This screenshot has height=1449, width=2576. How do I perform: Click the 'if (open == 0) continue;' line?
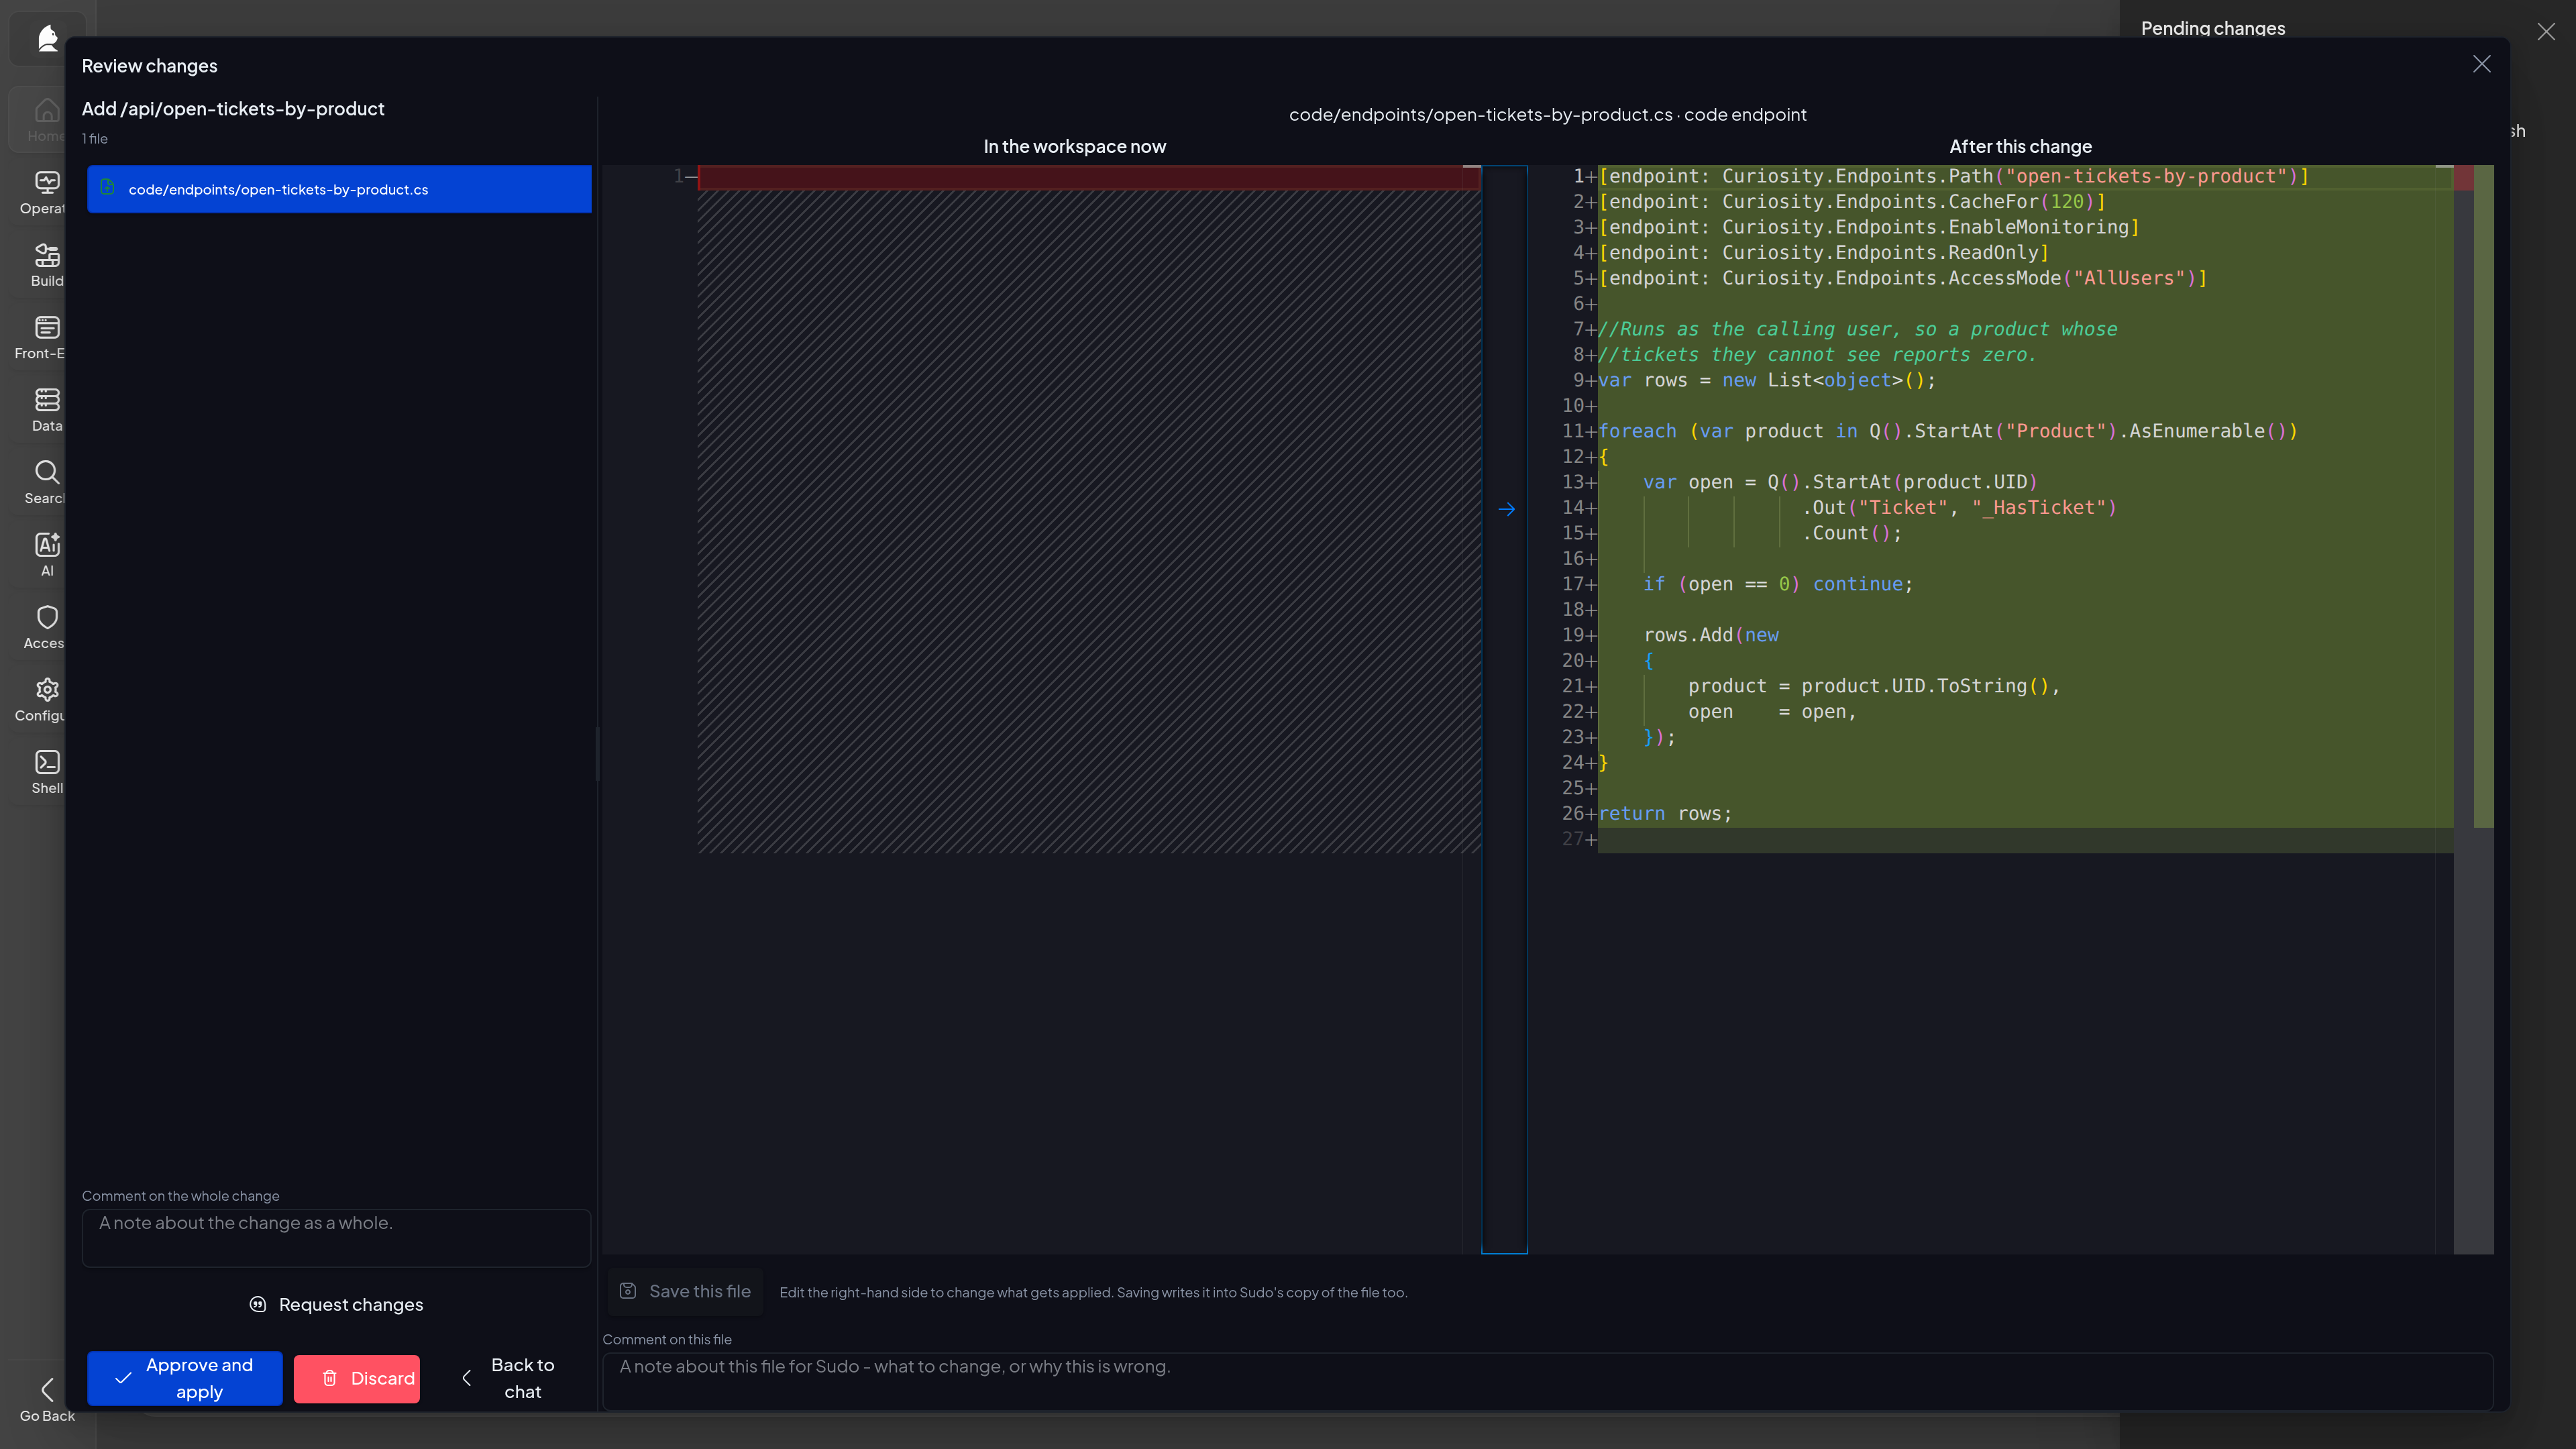(x=1778, y=584)
